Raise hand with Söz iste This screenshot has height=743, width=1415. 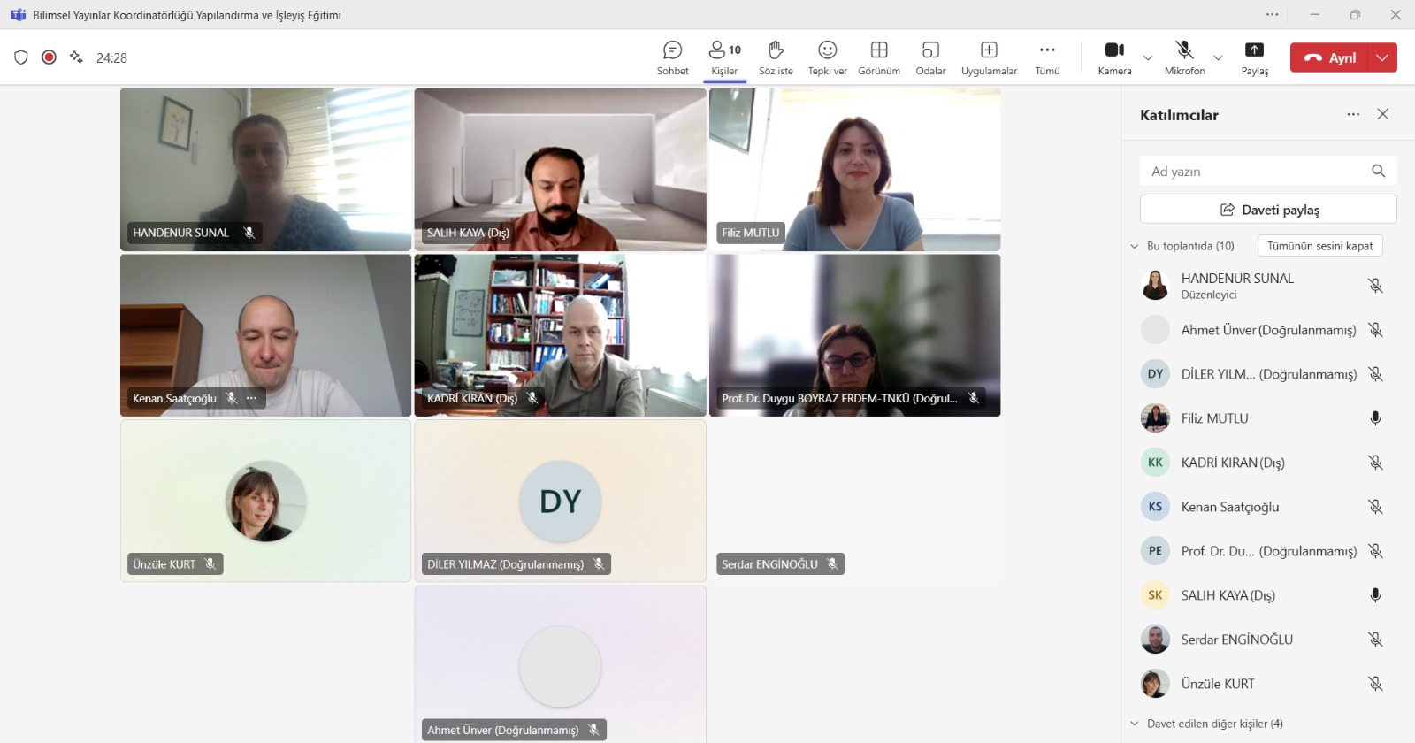(776, 57)
